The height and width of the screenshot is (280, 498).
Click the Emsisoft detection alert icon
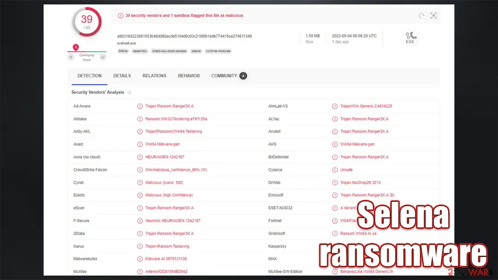point(335,195)
